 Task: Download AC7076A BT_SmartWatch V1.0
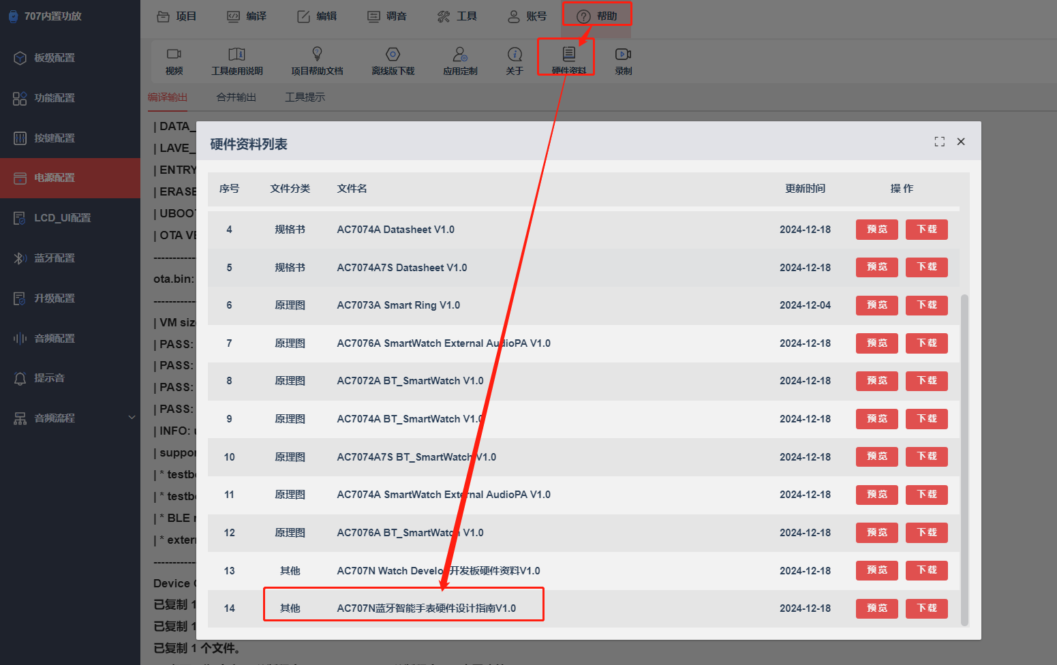point(927,533)
